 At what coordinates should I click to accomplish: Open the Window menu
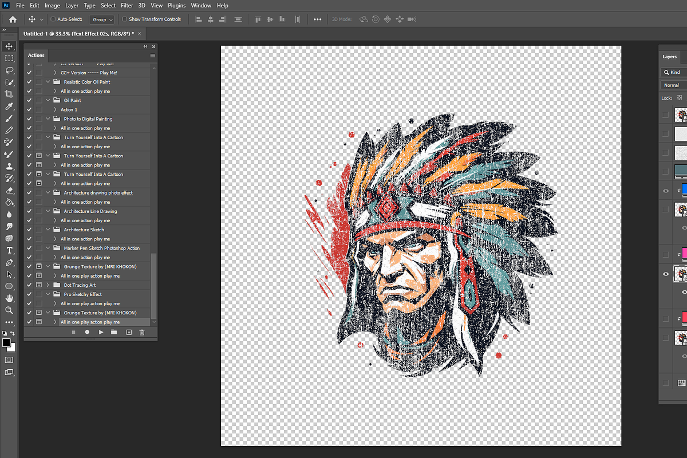pos(201,5)
